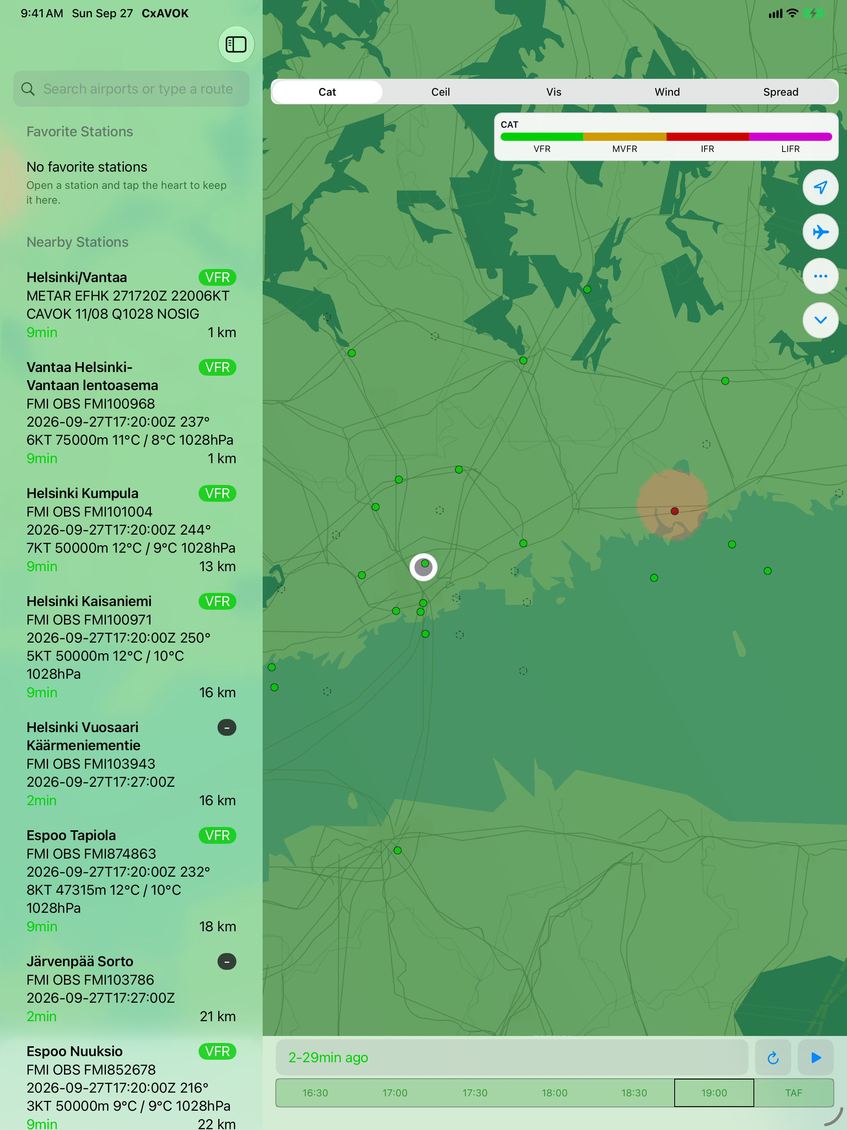Click VFR badge on Espoo Tapiola

[x=217, y=835]
